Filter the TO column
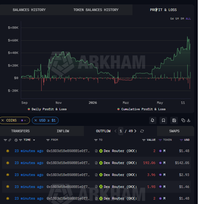Screen dimensions: 199x204 click(96, 140)
